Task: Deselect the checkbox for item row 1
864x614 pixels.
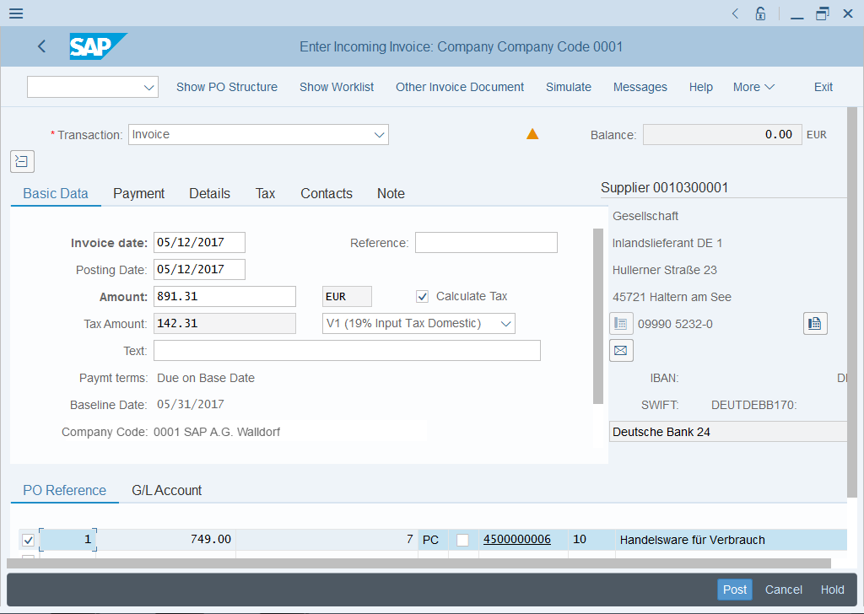Action: [28, 540]
